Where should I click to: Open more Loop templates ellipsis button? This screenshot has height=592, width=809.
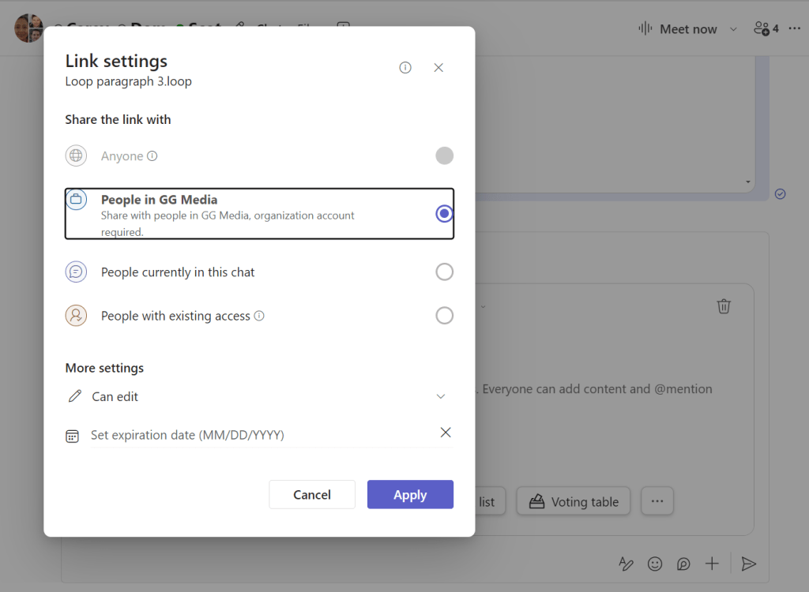click(657, 501)
